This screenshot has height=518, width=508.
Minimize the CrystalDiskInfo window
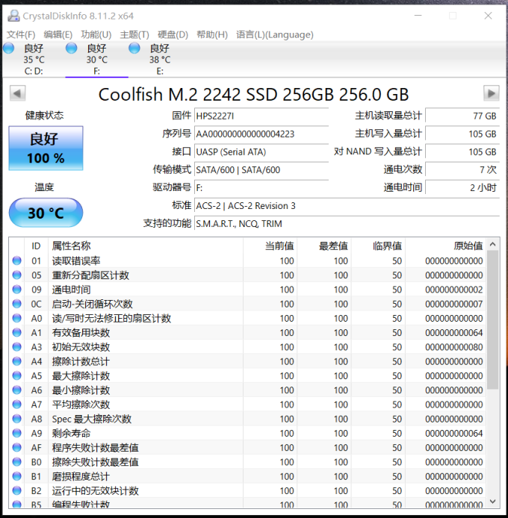[x=418, y=16]
